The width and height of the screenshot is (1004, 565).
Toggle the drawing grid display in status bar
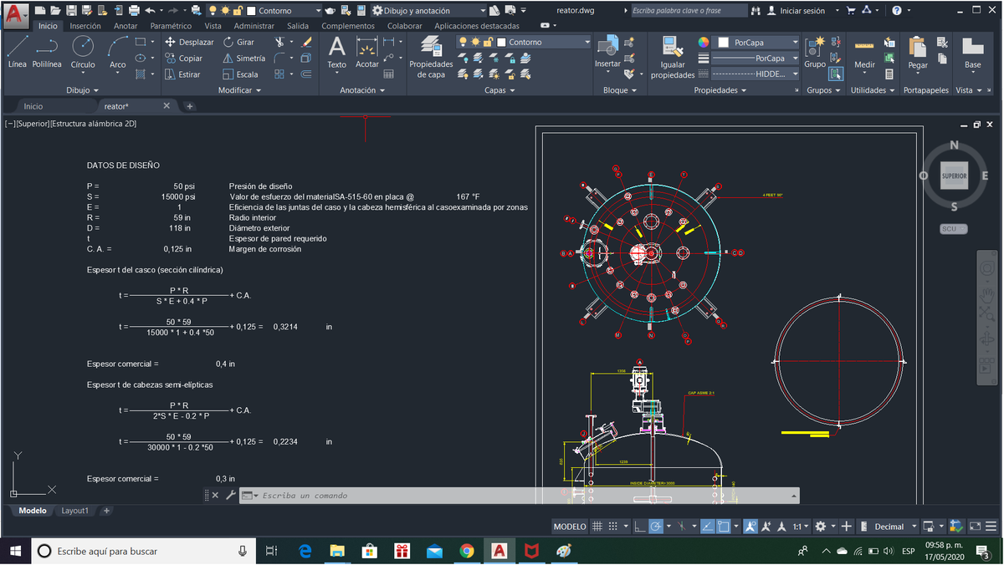[x=597, y=527]
